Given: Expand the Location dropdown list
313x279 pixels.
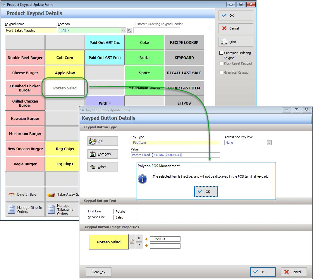Looking at the screenshot, I should pos(123,30).
